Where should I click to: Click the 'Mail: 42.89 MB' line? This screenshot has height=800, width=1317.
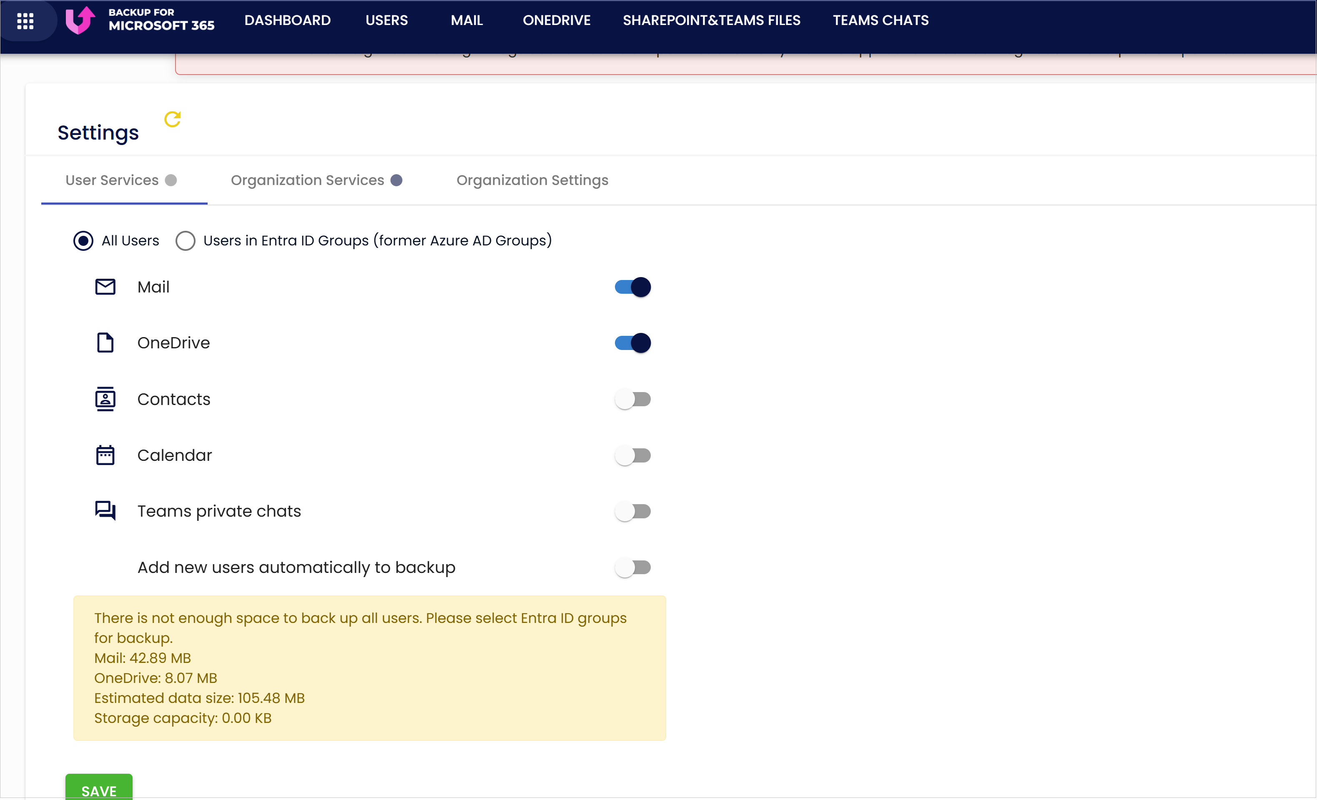(143, 658)
